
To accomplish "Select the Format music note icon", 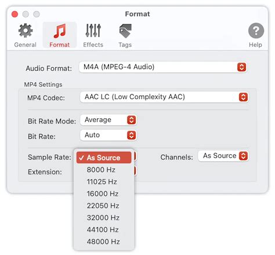I will coord(60,31).
